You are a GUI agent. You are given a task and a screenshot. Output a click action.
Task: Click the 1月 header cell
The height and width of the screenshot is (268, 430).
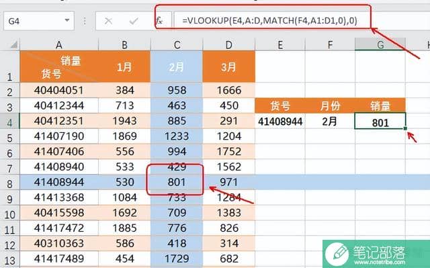124,66
